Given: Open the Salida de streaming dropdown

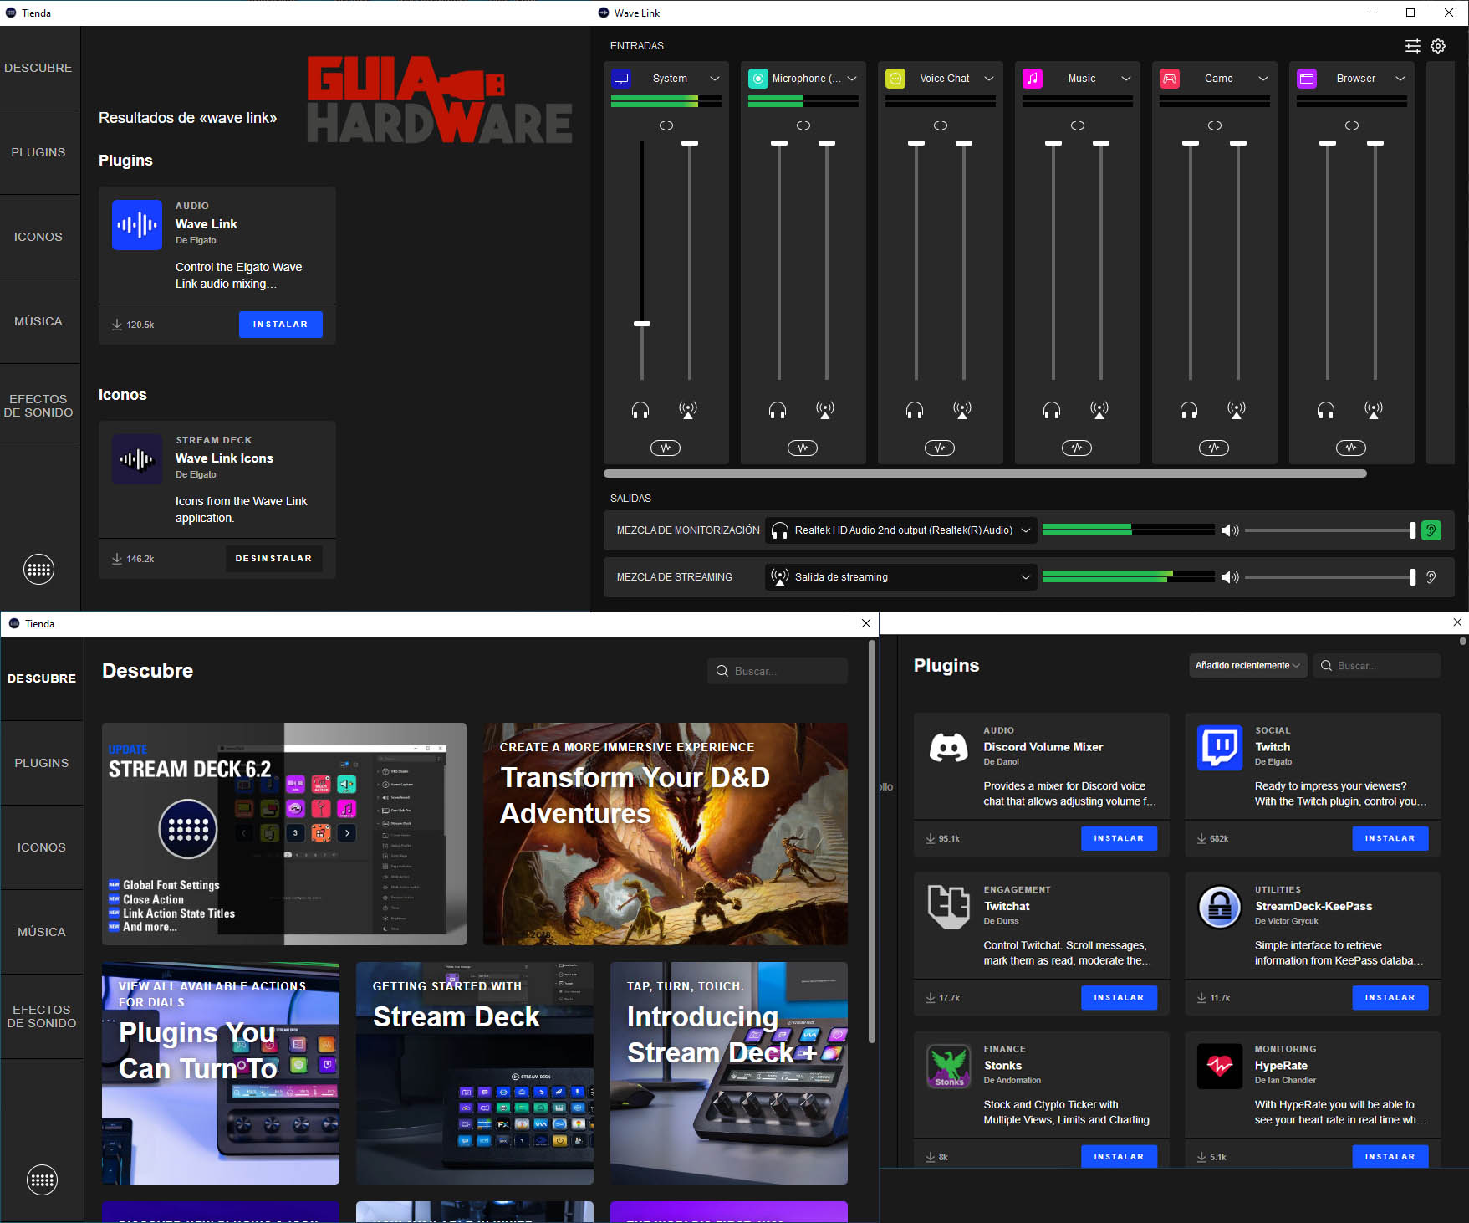Looking at the screenshot, I should tap(901, 577).
